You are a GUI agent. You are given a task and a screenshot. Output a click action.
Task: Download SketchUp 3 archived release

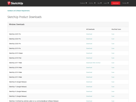[89, 101]
